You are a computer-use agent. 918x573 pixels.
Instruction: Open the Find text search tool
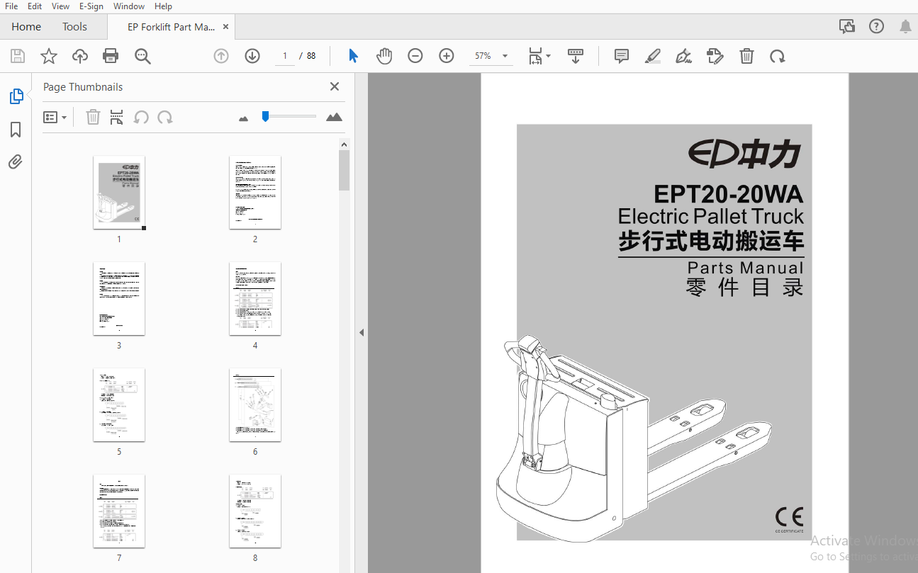(x=142, y=56)
